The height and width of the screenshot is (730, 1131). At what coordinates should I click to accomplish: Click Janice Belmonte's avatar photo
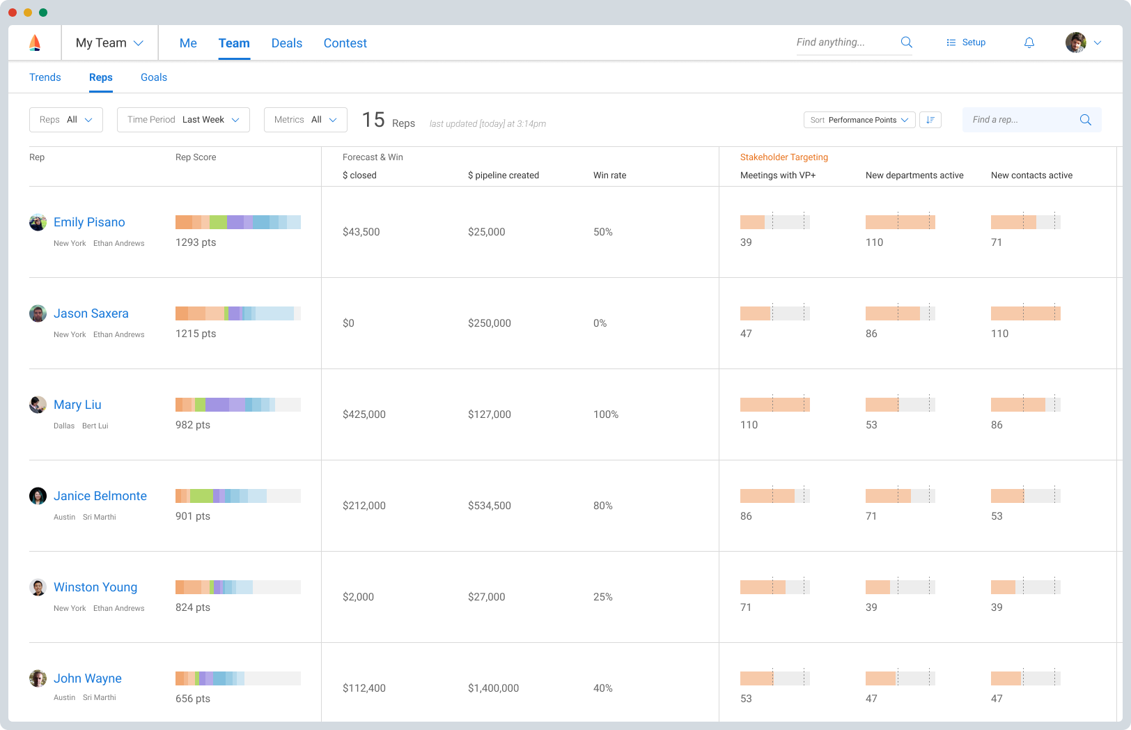38,496
